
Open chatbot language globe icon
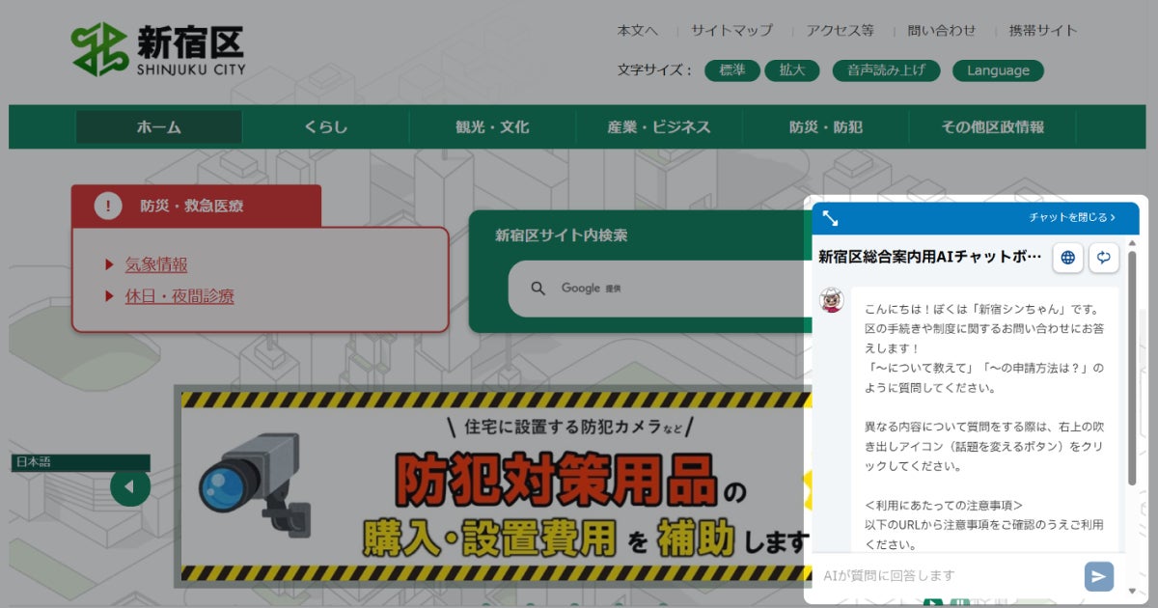pos(1067,258)
